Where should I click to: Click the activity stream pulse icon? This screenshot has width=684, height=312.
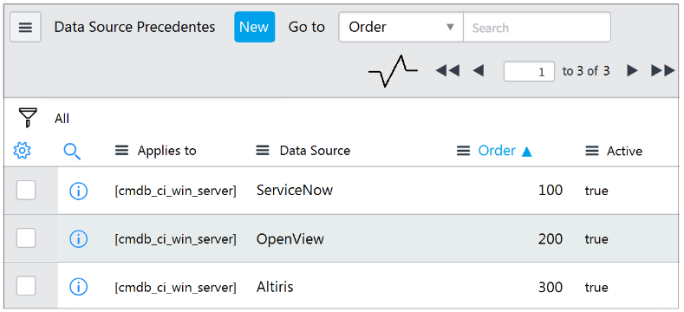393,71
